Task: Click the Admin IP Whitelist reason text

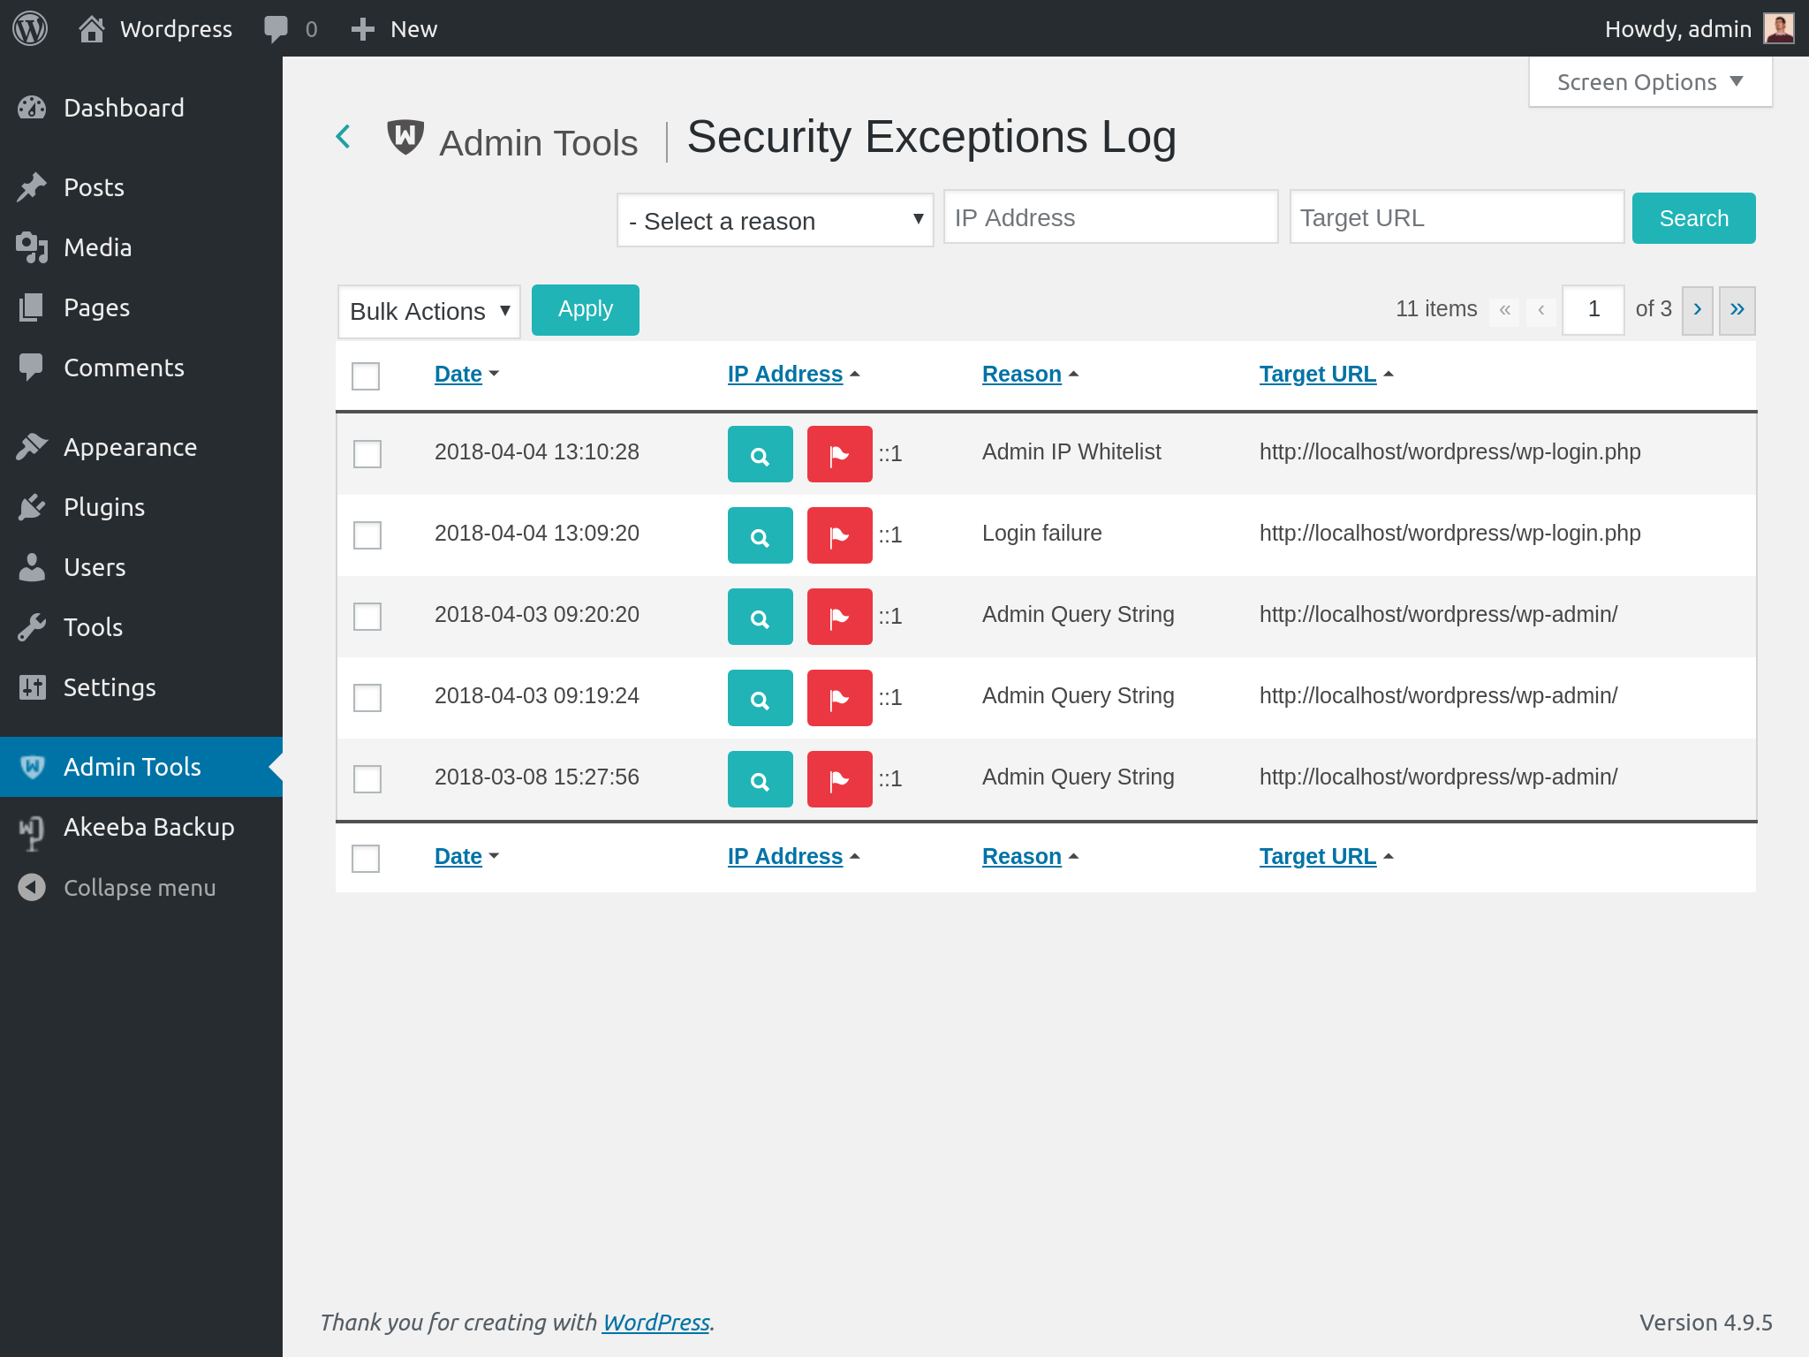Action: point(1071,452)
